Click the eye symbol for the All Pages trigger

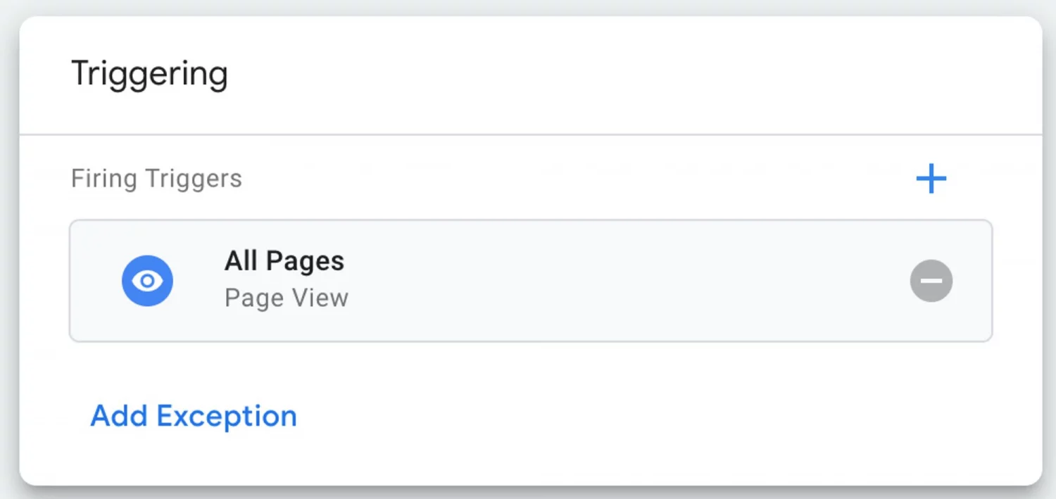point(147,280)
